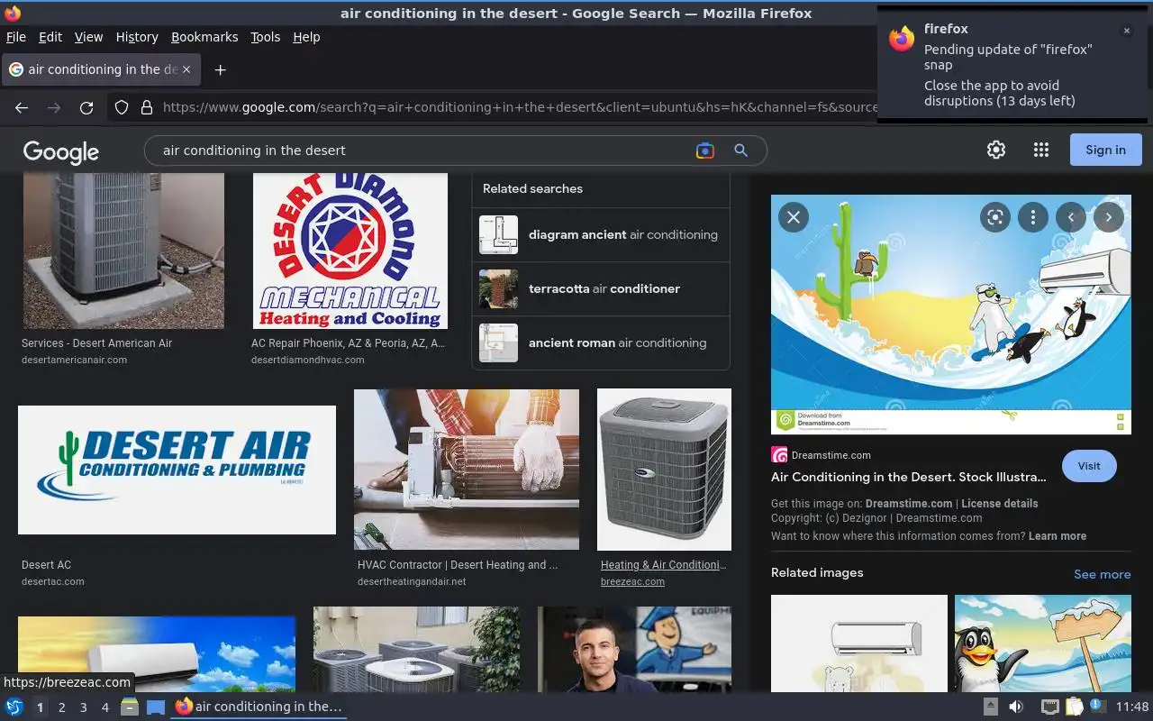Image resolution: width=1153 pixels, height=721 pixels.
Task: Open update notifier tray icon
Action: tap(1096, 706)
